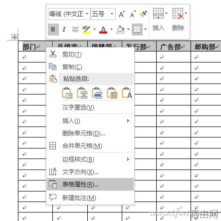The image size is (221, 221).
Task: Open the 插入 toolbar dropdown arrow
Action: 166,13
